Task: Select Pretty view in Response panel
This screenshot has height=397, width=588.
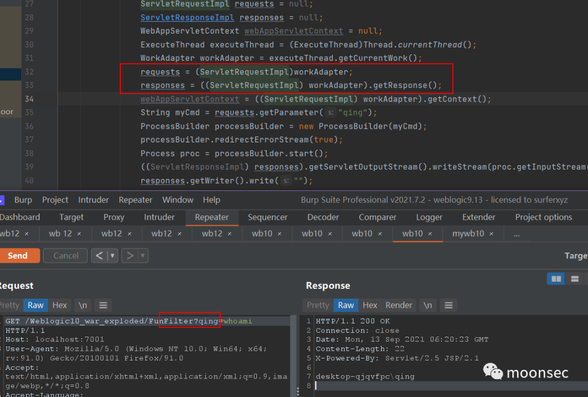Action: [317, 305]
